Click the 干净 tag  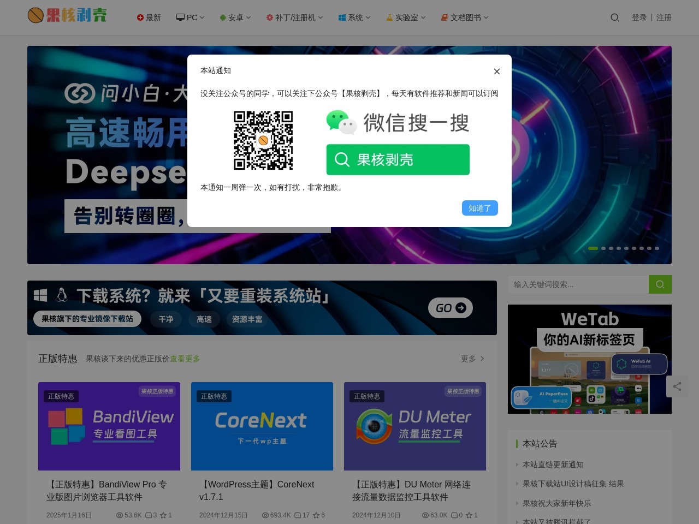pyautogui.click(x=166, y=319)
